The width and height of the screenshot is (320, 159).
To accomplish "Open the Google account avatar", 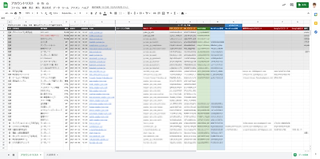I will [314, 5].
